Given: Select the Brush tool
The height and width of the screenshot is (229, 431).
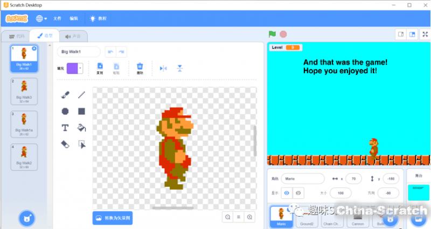Looking at the screenshot, I should 65,95.
